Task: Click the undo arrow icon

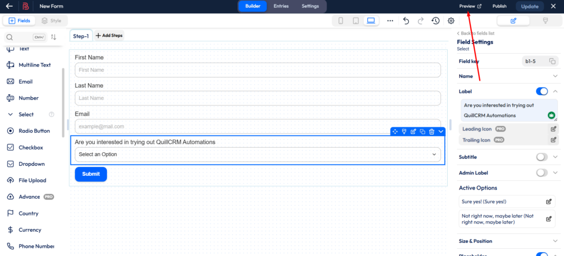Action: (x=406, y=21)
